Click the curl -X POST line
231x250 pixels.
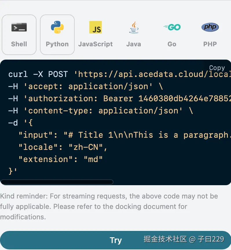click(x=120, y=74)
